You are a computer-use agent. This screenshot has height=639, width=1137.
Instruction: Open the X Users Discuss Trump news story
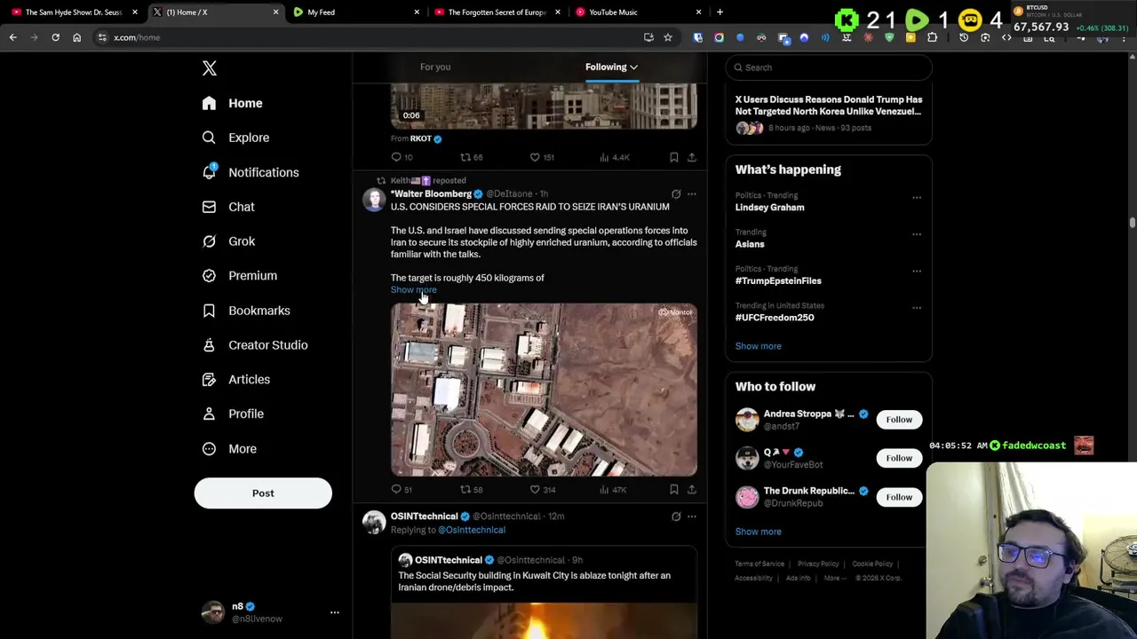click(x=829, y=106)
